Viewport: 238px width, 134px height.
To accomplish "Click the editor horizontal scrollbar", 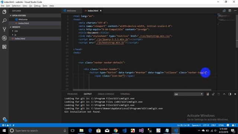I will click(x=142, y=90).
